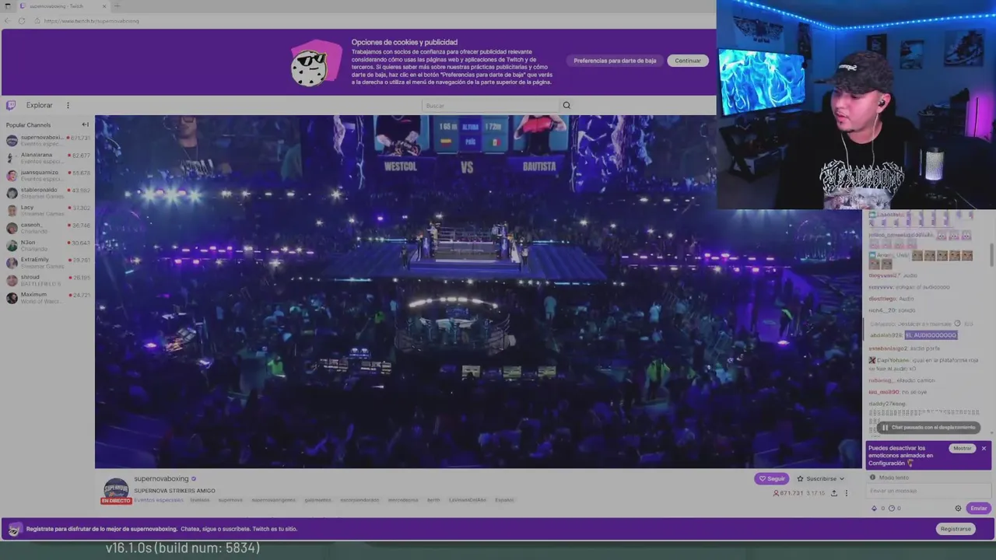Open Alanalarana's avatar in the sidebar
The width and height of the screenshot is (996, 560).
click(12, 158)
